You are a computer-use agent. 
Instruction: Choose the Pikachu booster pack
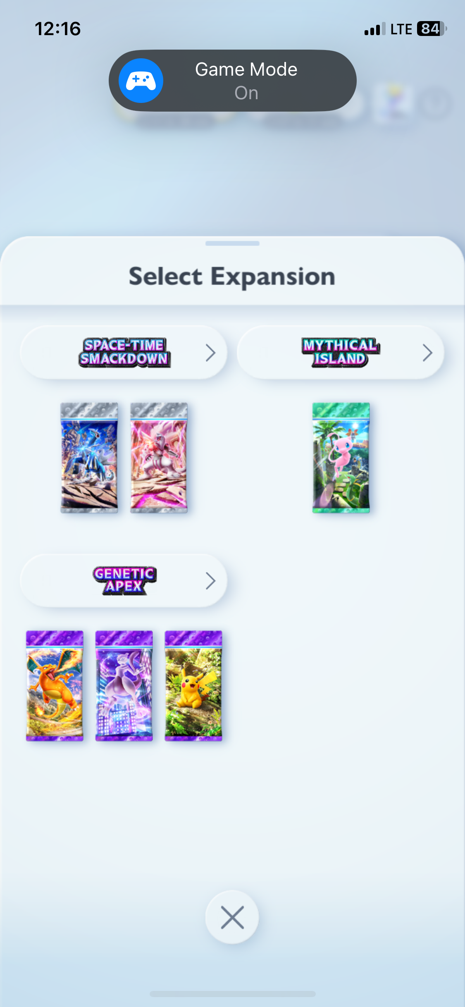click(193, 686)
